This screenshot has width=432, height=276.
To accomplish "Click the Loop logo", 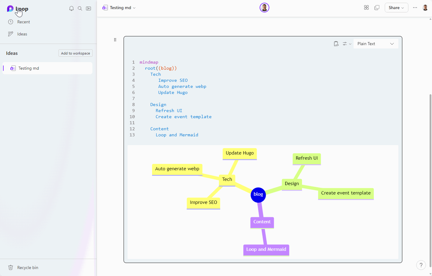I will tap(10, 9).
